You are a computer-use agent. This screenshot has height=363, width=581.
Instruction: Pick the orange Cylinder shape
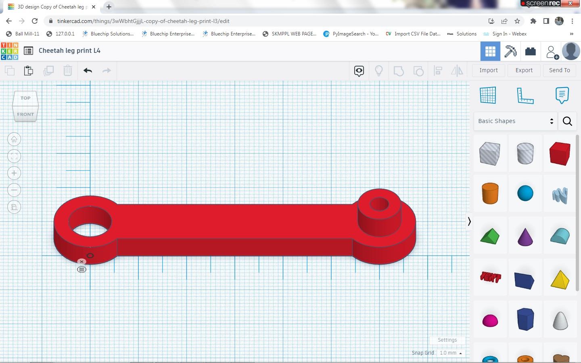pyautogui.click(x=490, y=193)
